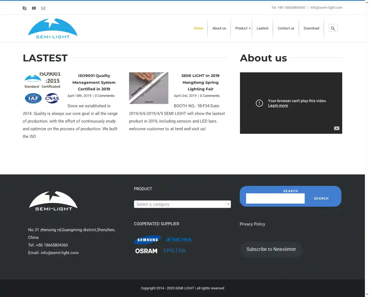Open the Download menu item
Viewport: 369px width, 297px height.
[x=311, y=28]
